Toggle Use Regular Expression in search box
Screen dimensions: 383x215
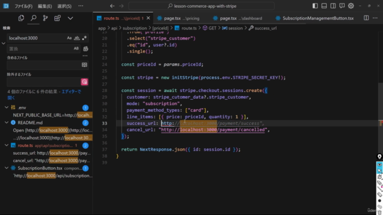[84, 38]
